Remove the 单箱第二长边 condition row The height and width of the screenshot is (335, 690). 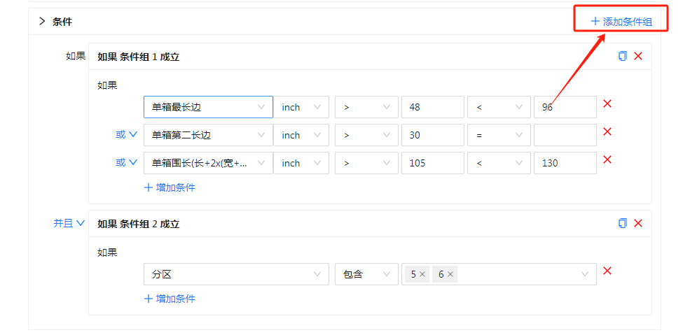pyautogui.click(x=607, y=131)
